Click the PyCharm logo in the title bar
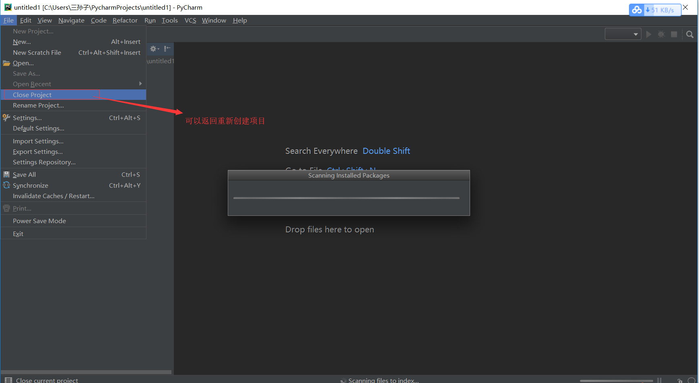The height and width of the screenshot is (383, 699). point(8,7)
